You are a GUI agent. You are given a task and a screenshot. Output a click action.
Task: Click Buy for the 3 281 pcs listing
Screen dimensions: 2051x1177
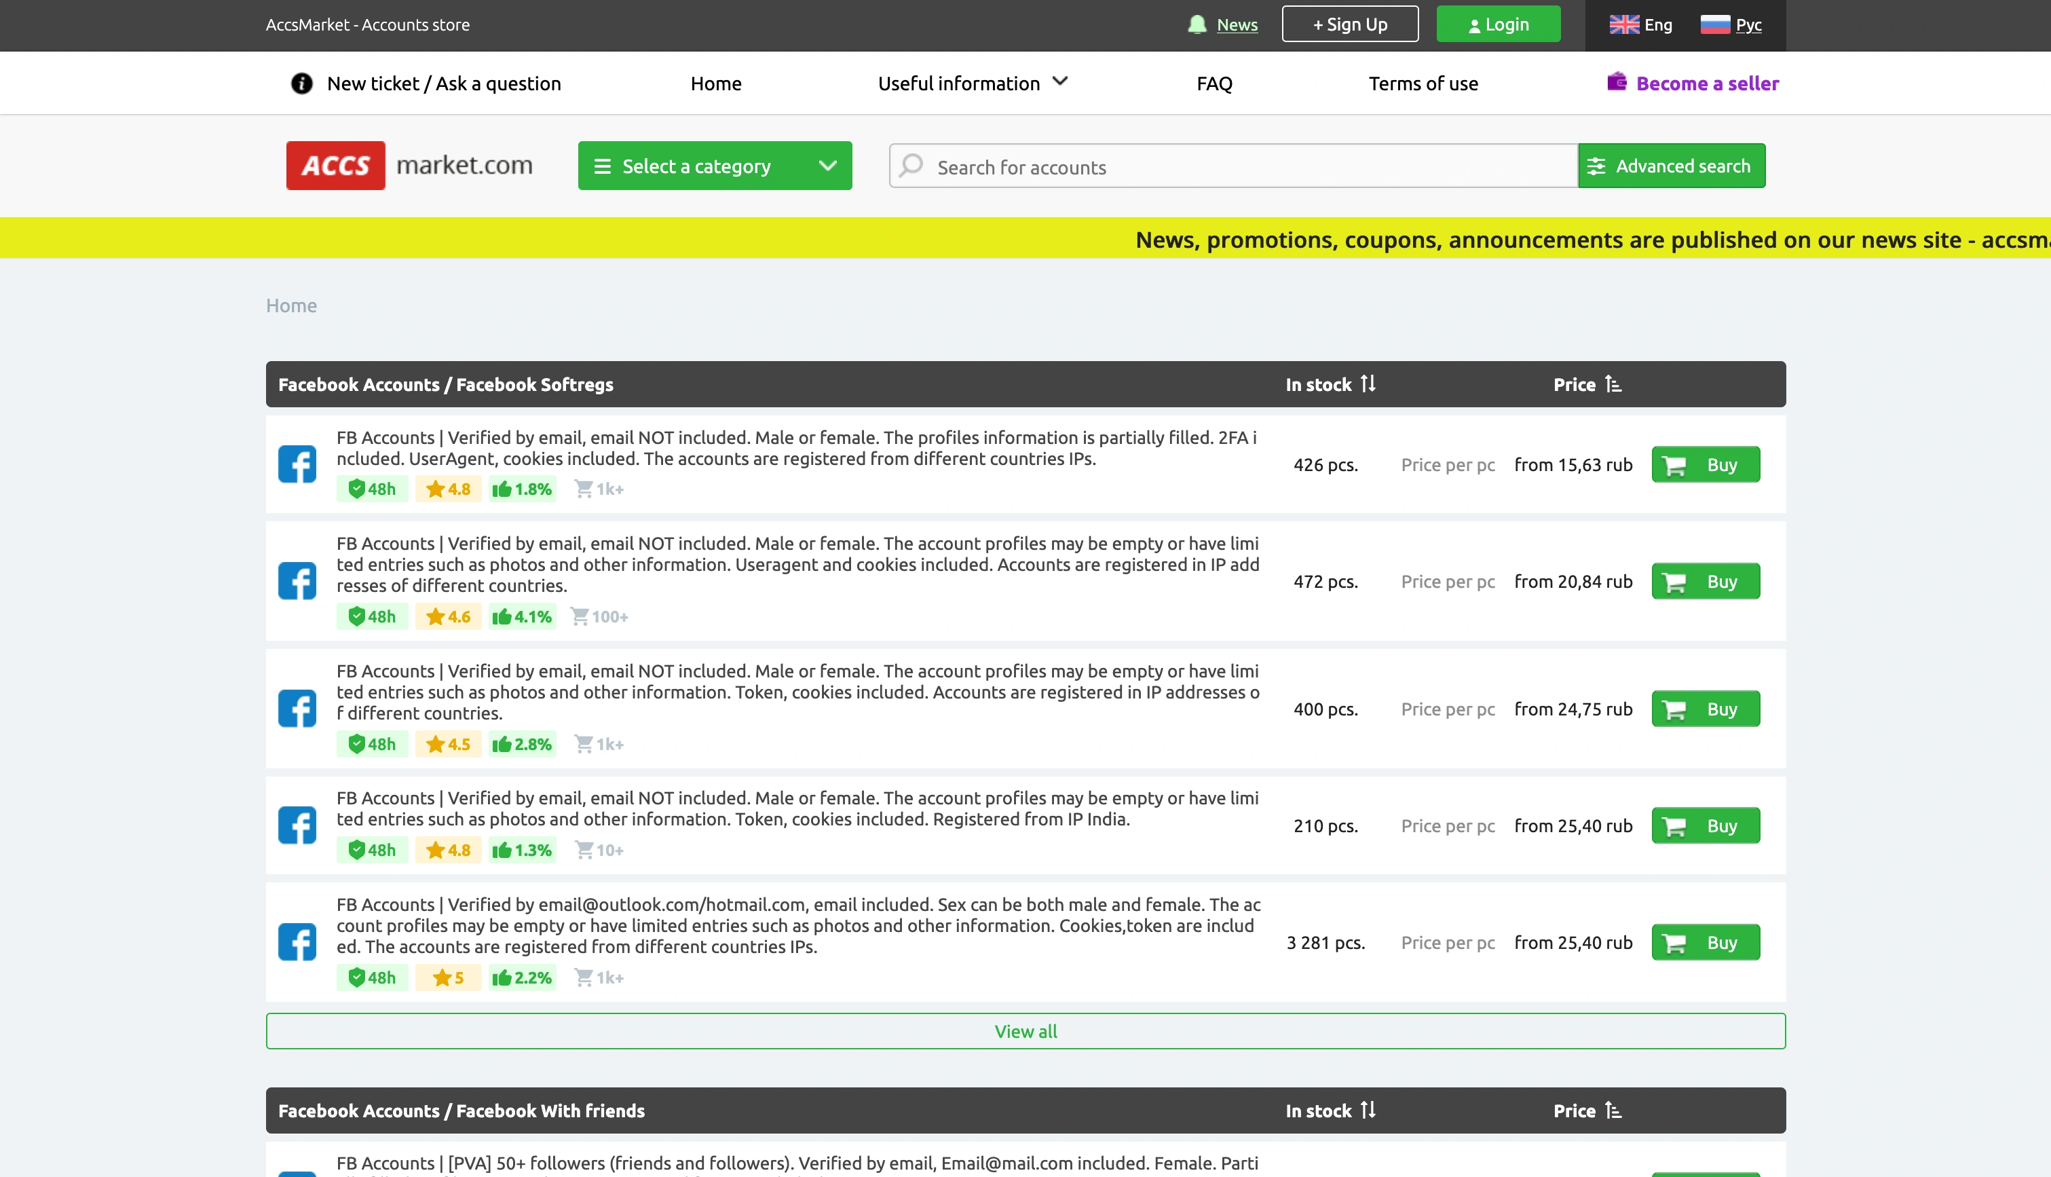pos(1705,943)
